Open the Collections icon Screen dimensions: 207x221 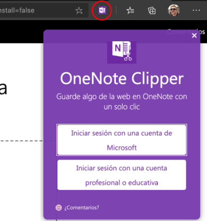pos(152,10)
